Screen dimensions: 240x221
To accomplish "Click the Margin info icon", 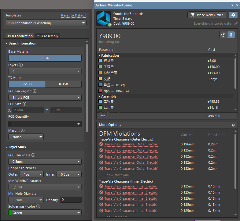I will point(23,130).
